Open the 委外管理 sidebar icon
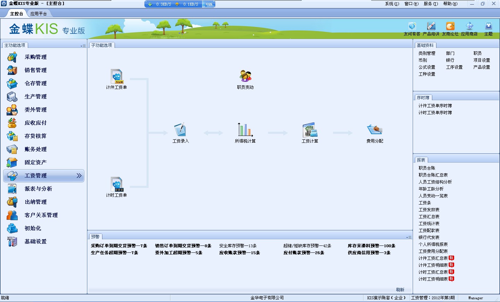This screenshot has width=500, height=302. (12, 110)
